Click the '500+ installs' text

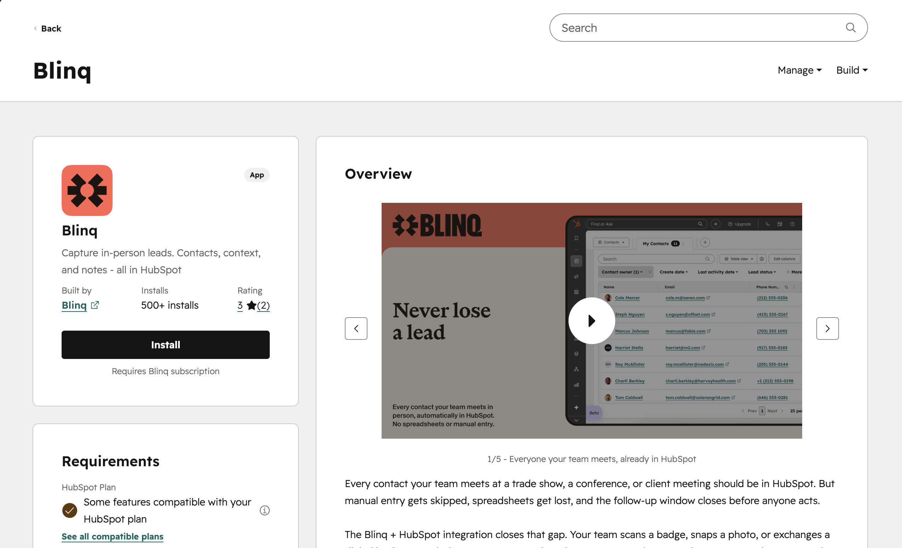[x=170, y=305]
